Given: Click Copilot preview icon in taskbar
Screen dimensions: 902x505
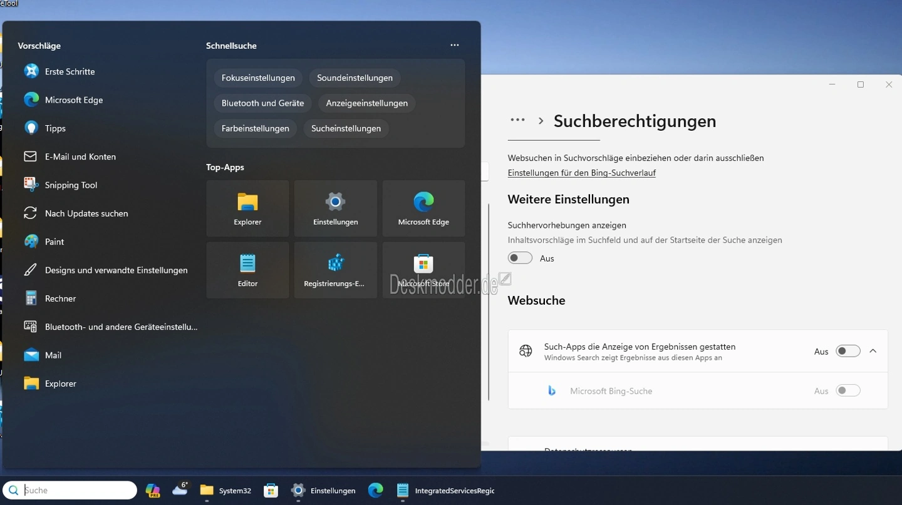Looking at the screenshot, I should coord(153,491).
